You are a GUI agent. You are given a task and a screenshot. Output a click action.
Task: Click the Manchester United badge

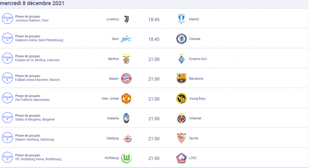(x=126, y=99)
